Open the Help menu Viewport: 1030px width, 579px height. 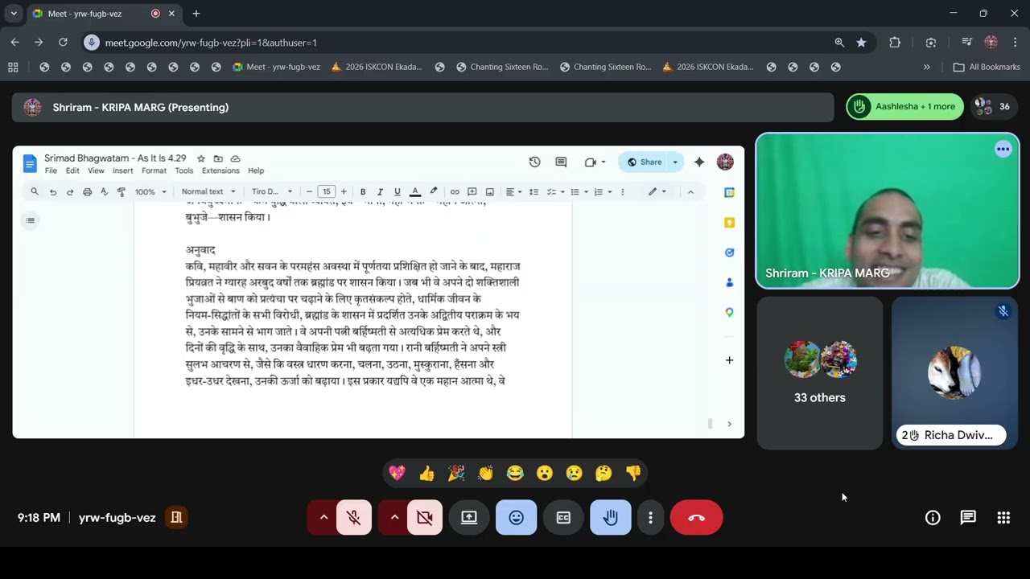[256, 170]
